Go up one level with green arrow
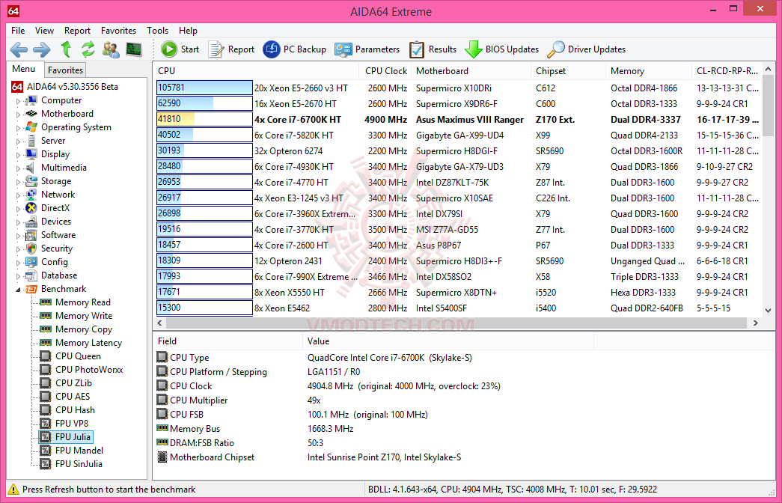 65,49
